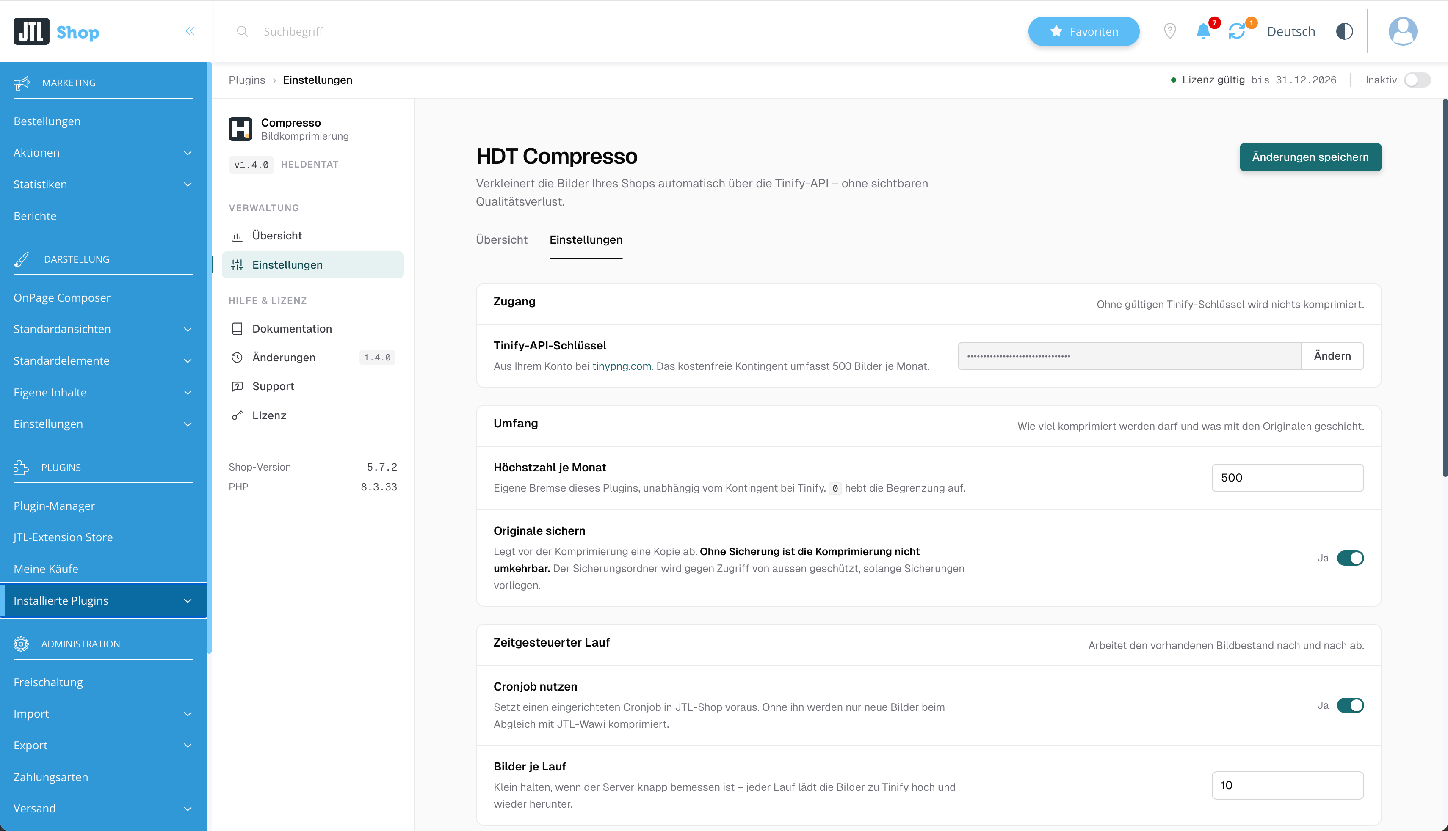This screenshot has height=831, width=1448.
Task: Click Änderungen speichern button
Action: [1310, 157]
